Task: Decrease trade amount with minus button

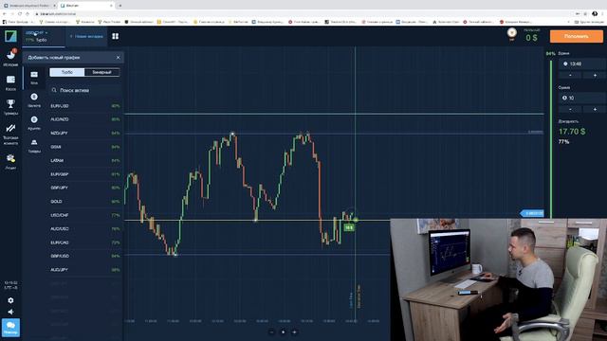Action: point(570,110)
